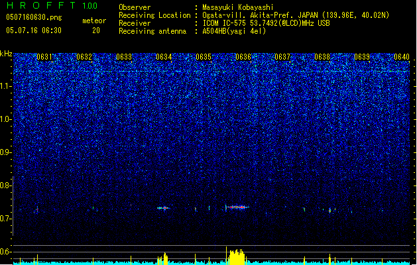
Task: Click the kHz axis unit label
Action: [x=6, y=54]
